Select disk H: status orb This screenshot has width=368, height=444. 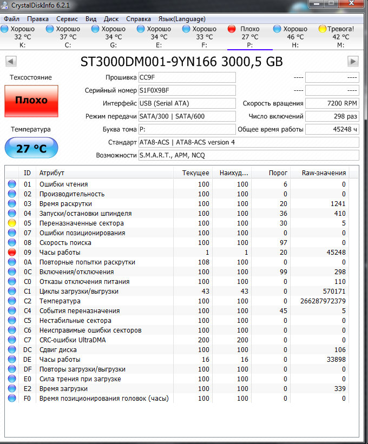pyautogui.click(x=277, y=29)
